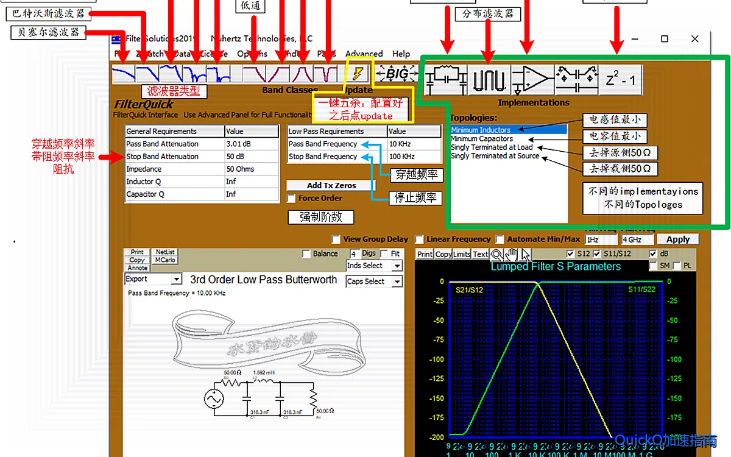731x457 pixels.
Task: Select Singly Terminated at Load topology
Action: click(x=509, y=147)
